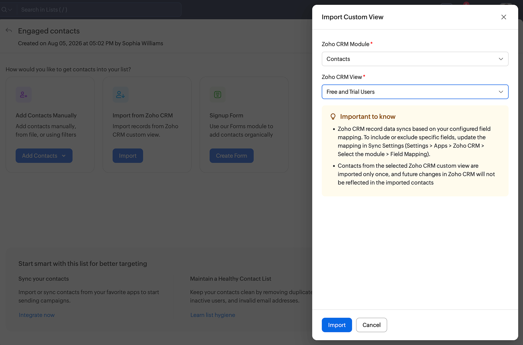Open the Zoho CRM Module dropdown
523x345 pixels.
[x=415, y=59]
